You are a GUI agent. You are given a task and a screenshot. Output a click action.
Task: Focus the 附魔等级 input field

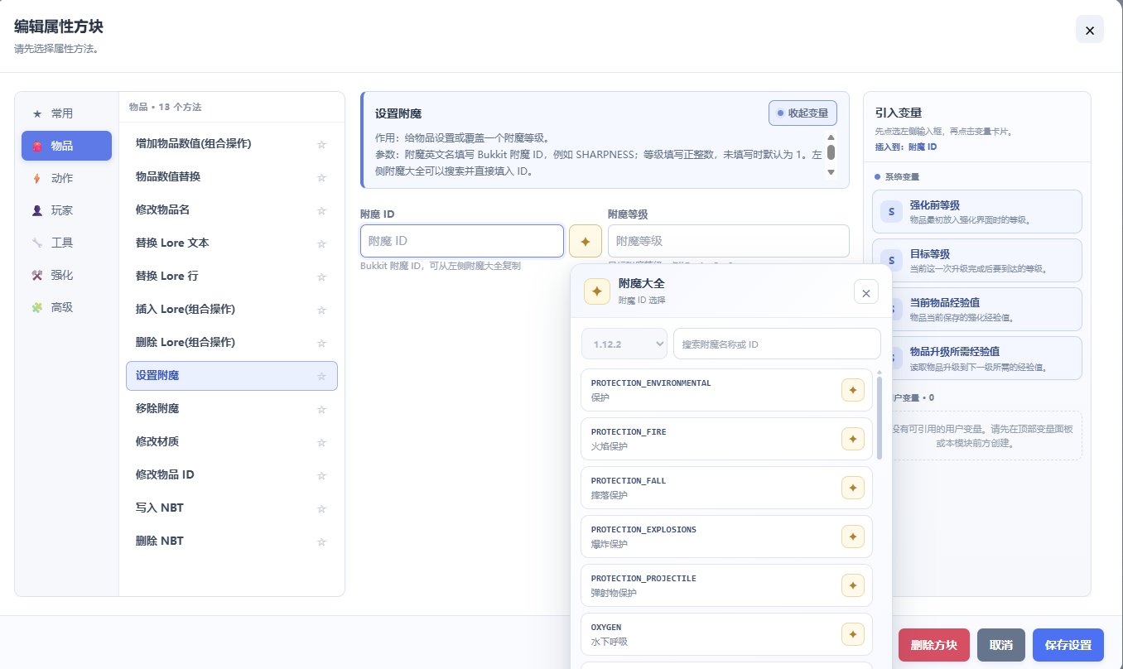pyautogui.click(x=729, y=241)
